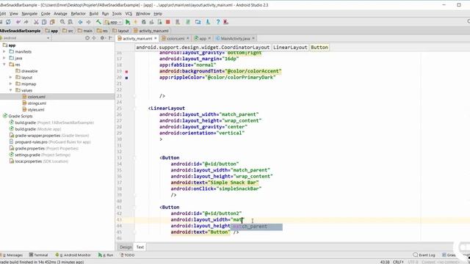The width and height of the screenshot is (470, 264).
Task: Click the Project panel settings gear icon
Action: (102, 38)
